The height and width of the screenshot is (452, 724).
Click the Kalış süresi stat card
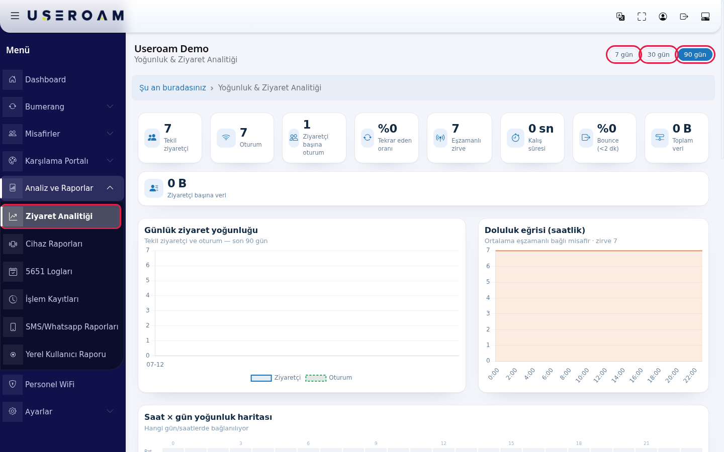(x=532, y=138)
